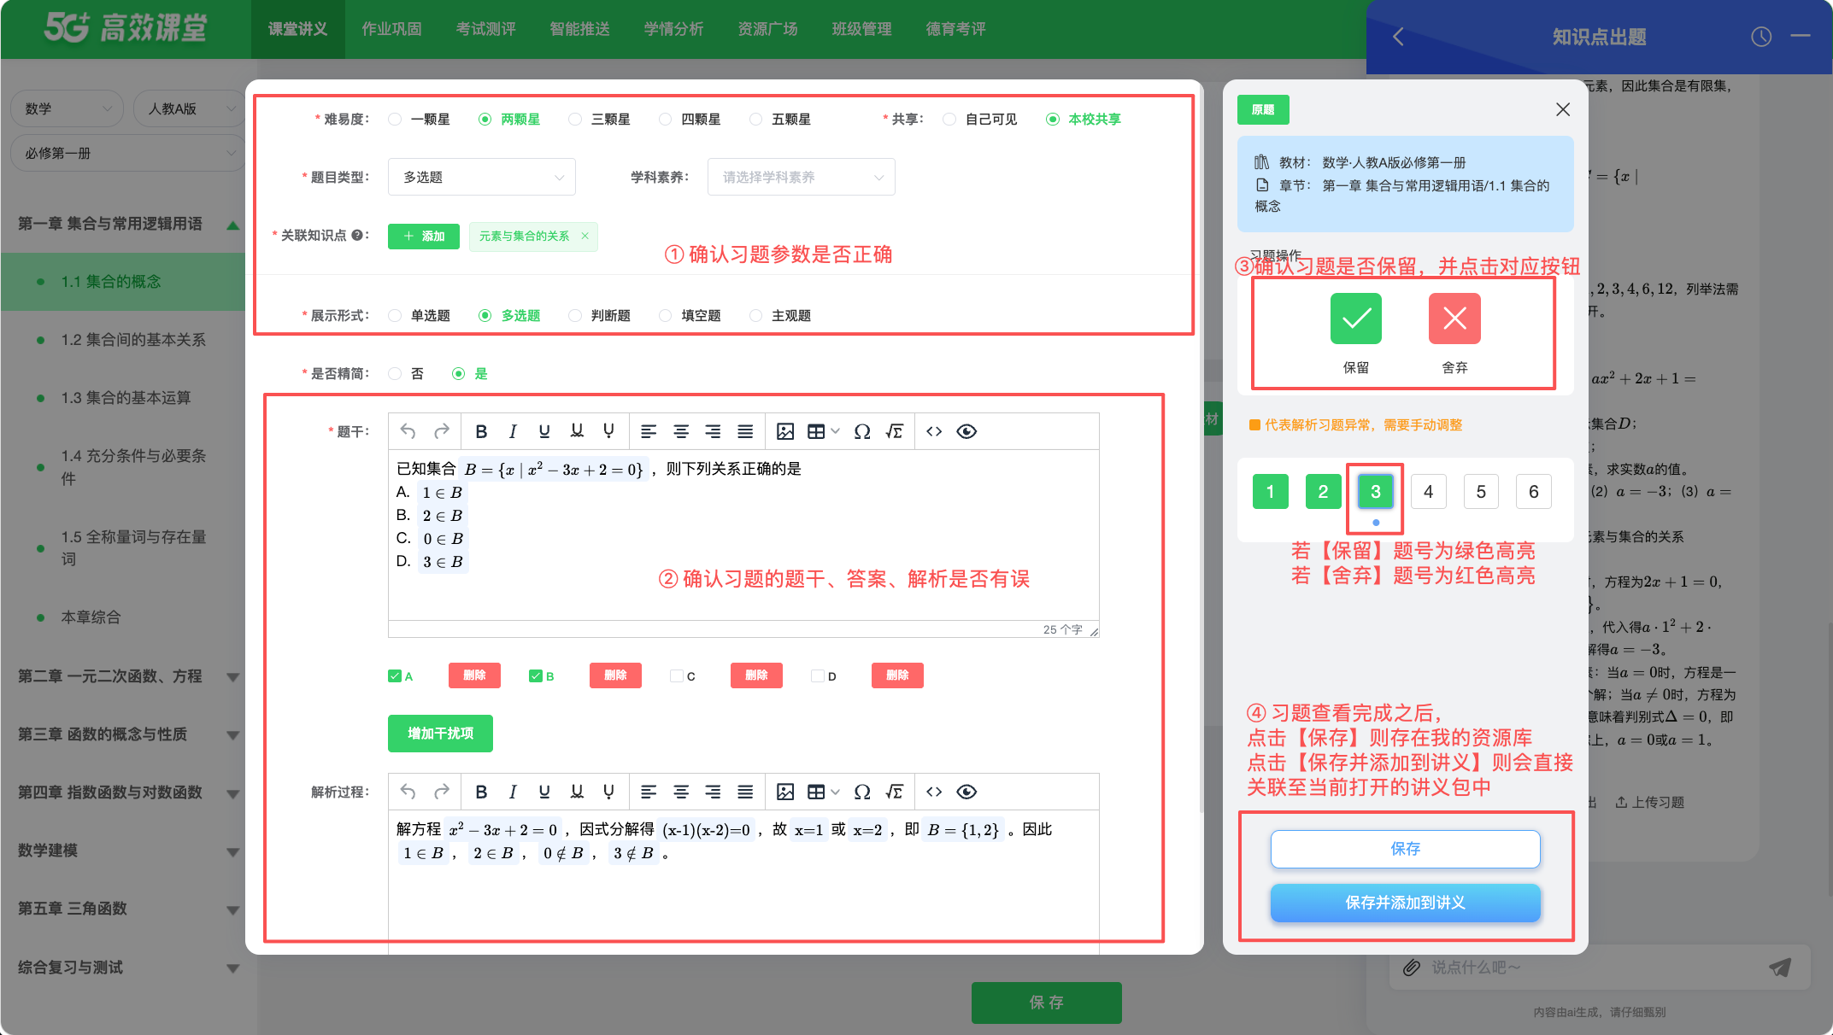Open the 考试测评 tab
The height and width of the screenshot is (1035, 1833).
(x=485, y=29)
